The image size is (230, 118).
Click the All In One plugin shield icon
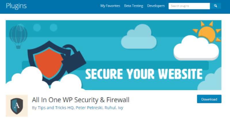tap(17, 106)
